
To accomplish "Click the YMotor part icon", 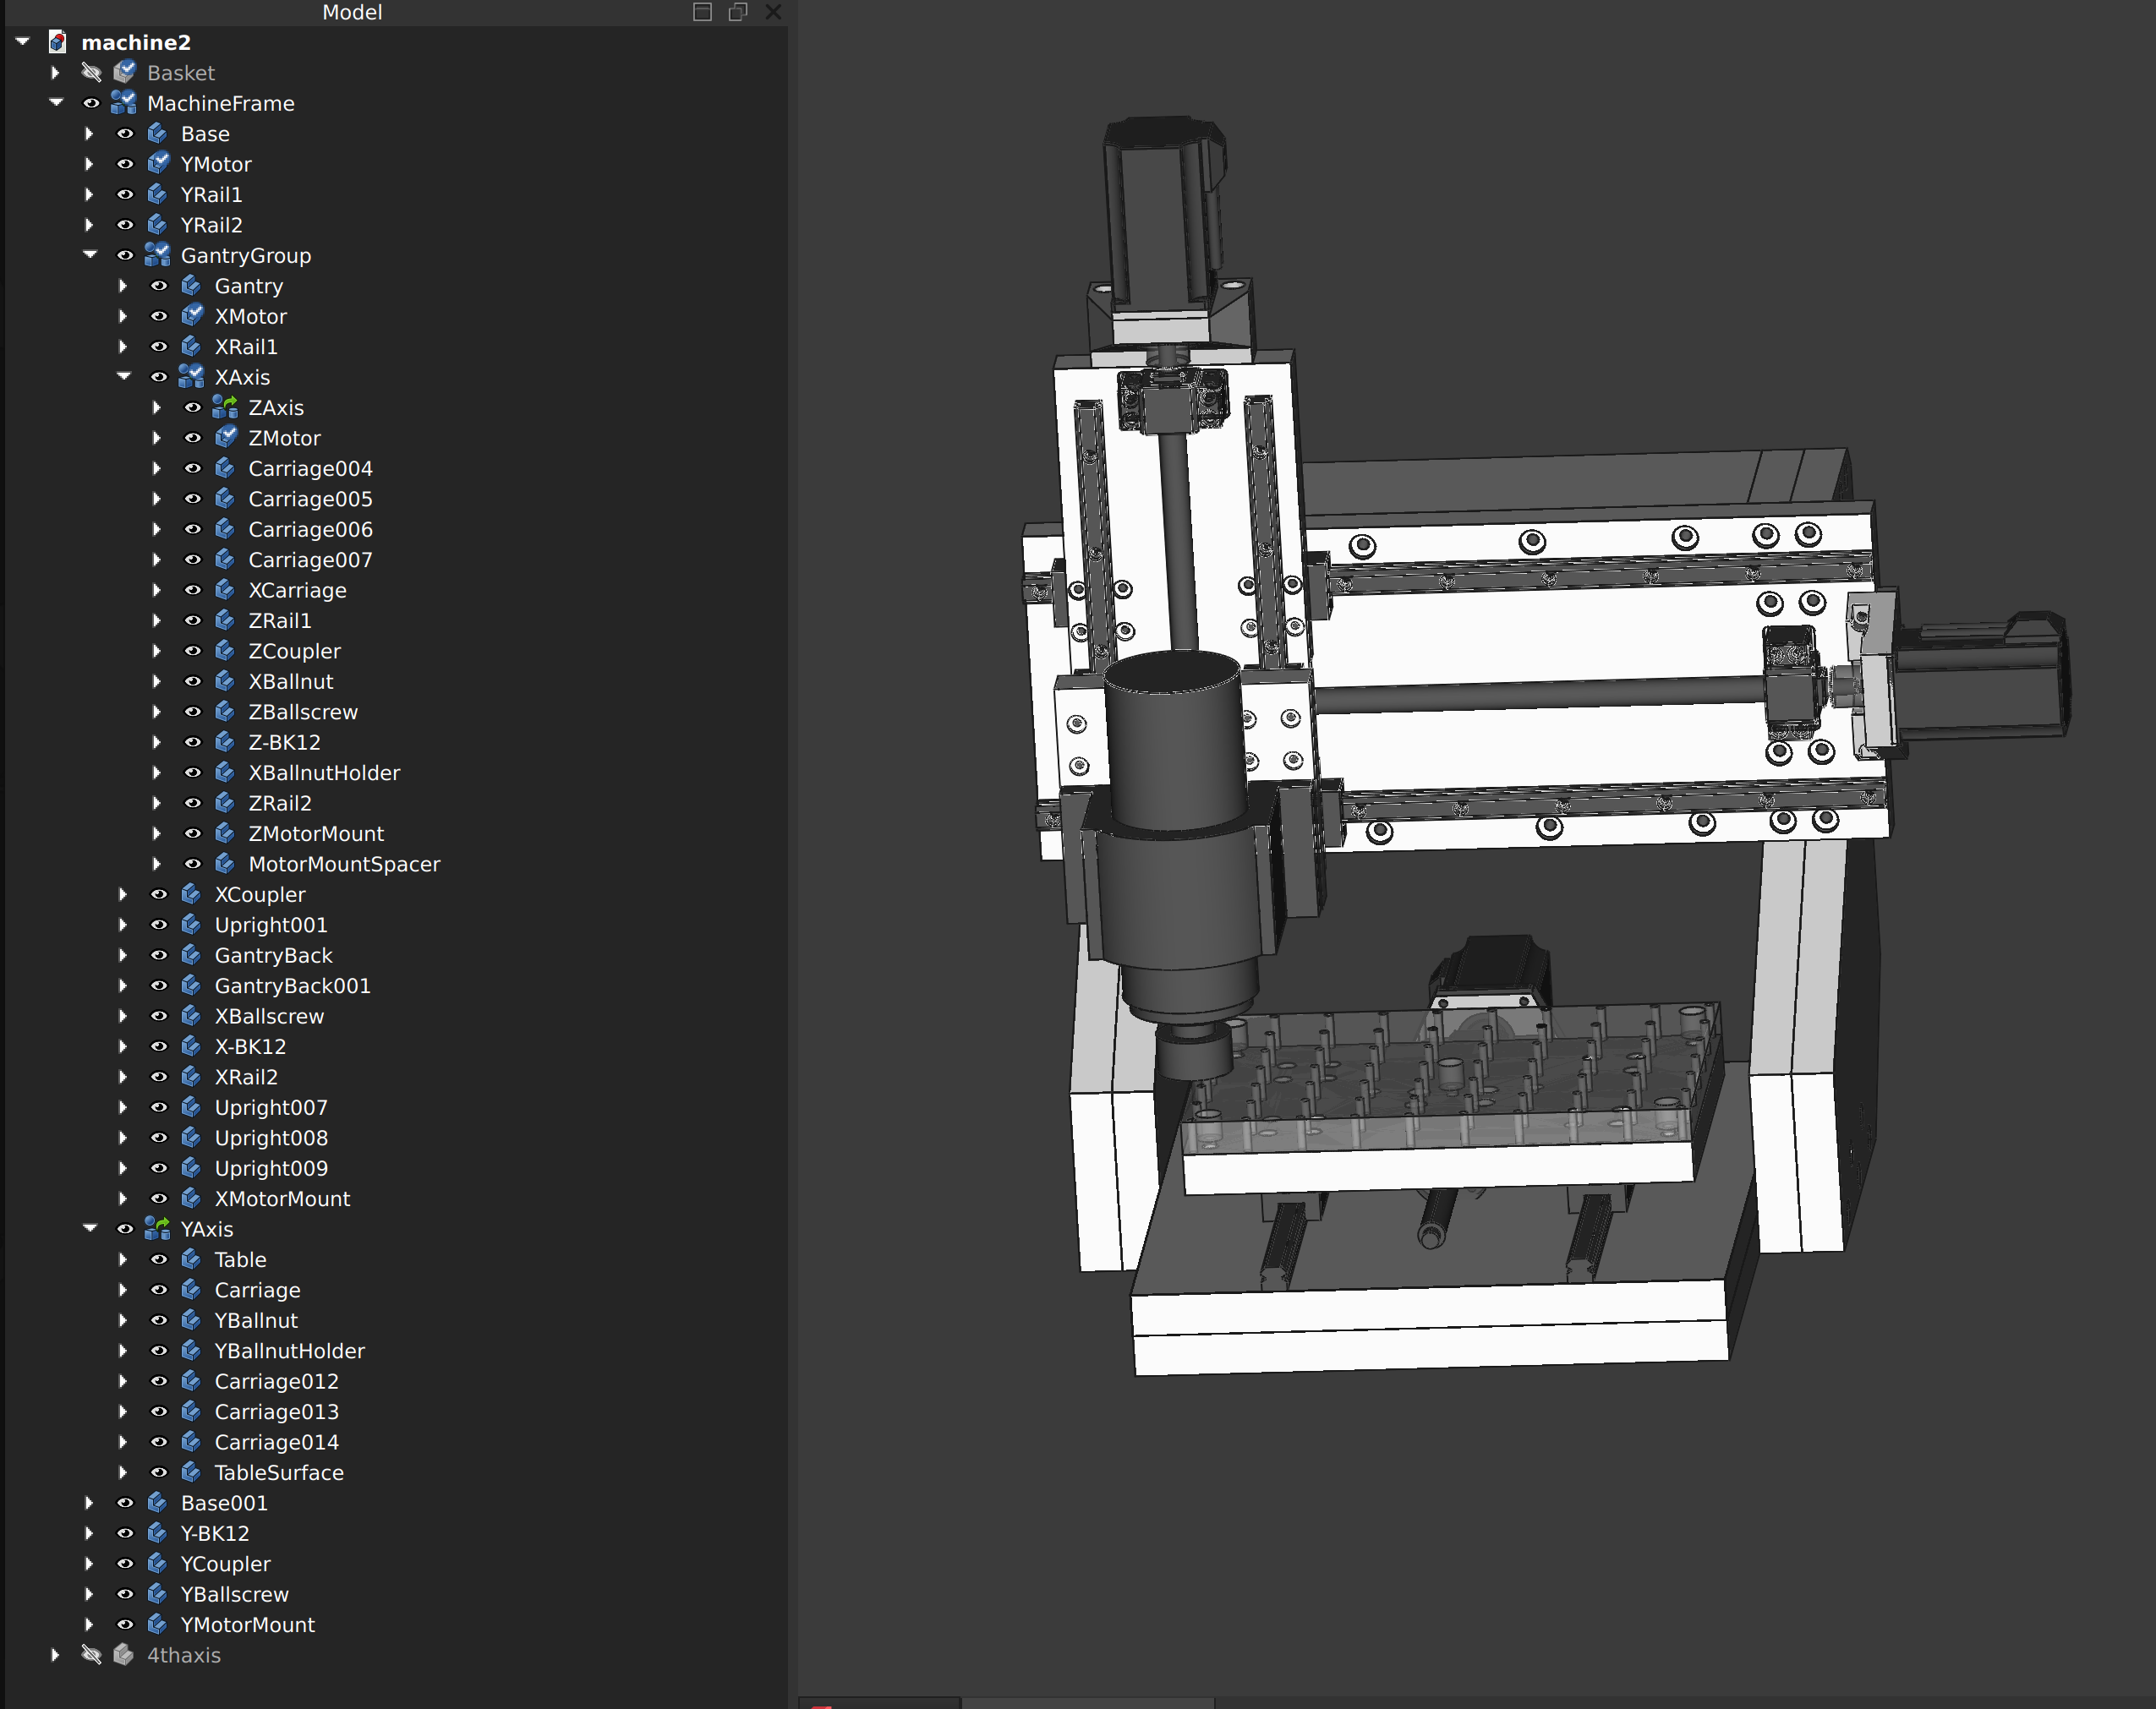I will [x=158, y=164].
